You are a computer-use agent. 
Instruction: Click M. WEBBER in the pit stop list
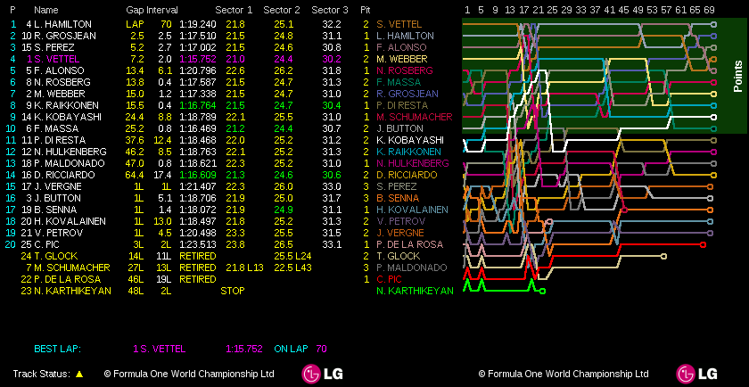point(402,59)
